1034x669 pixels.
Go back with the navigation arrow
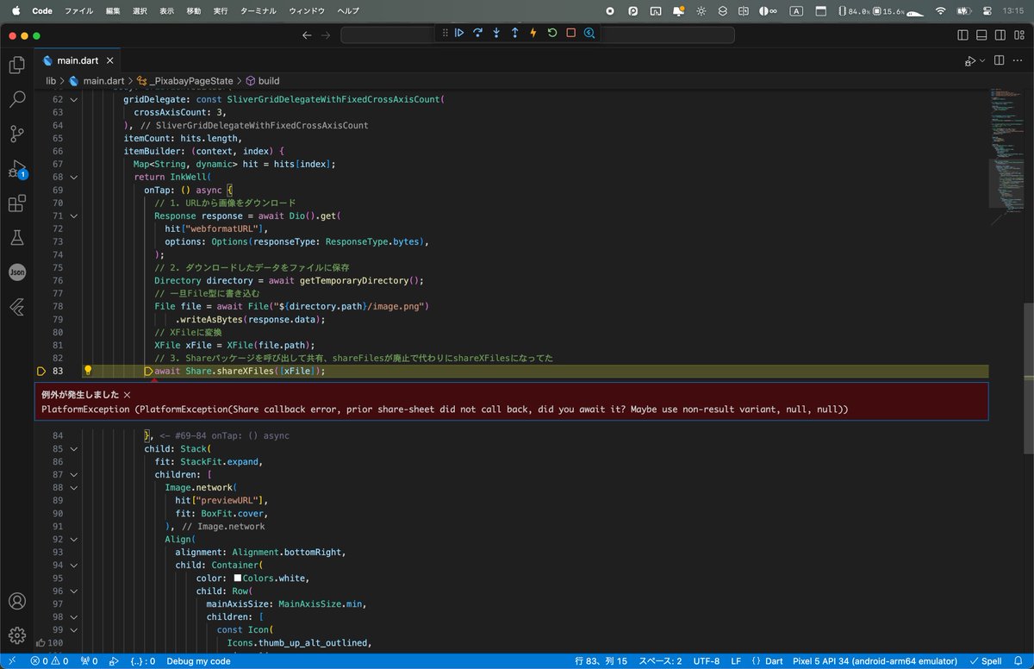[x=307, y=35]
